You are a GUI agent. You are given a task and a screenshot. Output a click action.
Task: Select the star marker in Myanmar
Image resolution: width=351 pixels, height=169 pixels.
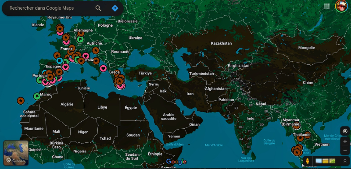[297, 126]
